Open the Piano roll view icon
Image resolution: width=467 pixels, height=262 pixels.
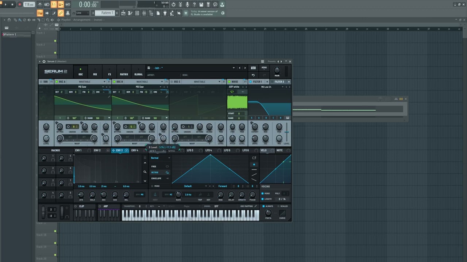[130, 13]
